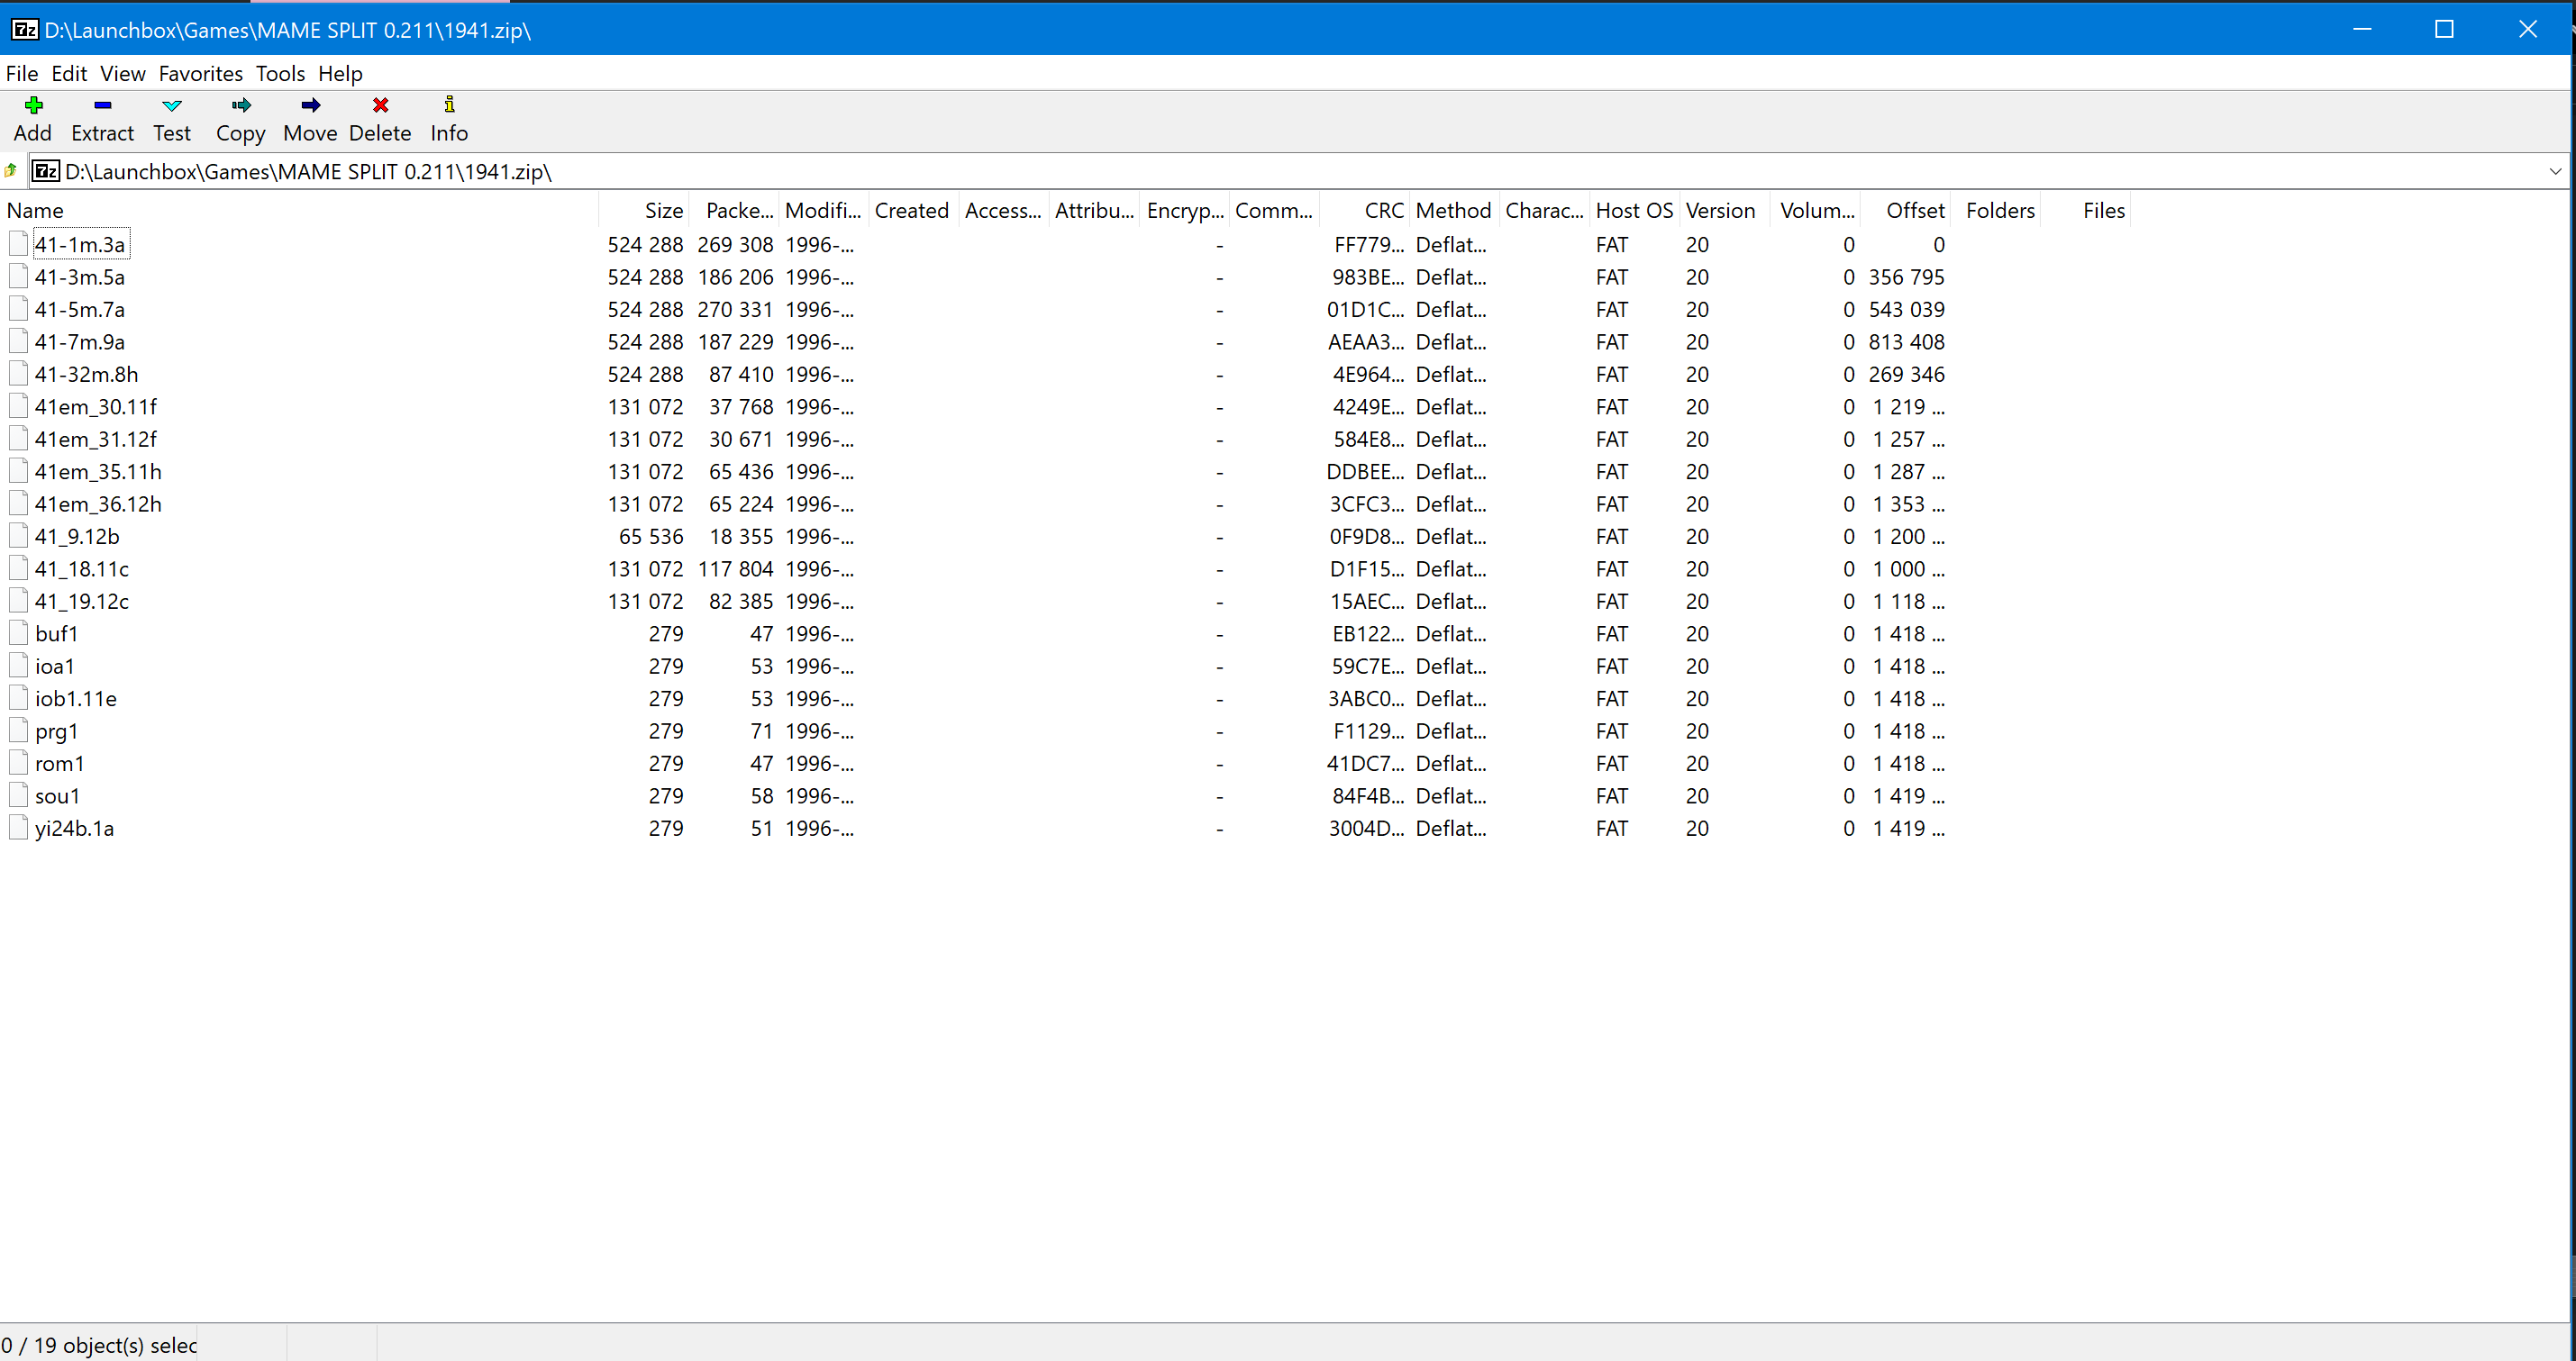This screenshot has width=2576, height=1361.
Task: Sort by the Size column header
Action: pos(645,210)
